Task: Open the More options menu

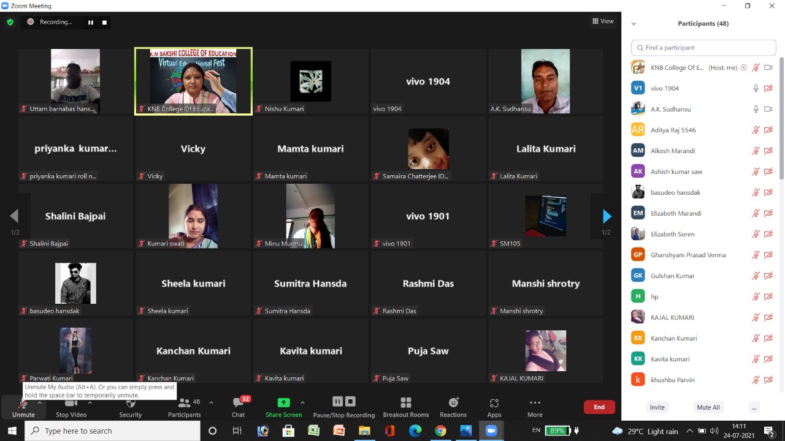Action: pyautogui.click(x=535, y=407)
